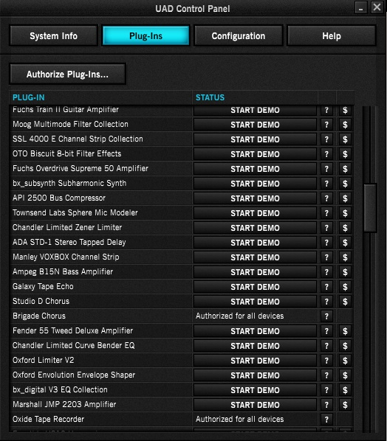387x441 pixels.
Task: Open help for Brigade Chorus
Action: click(326, 316)
